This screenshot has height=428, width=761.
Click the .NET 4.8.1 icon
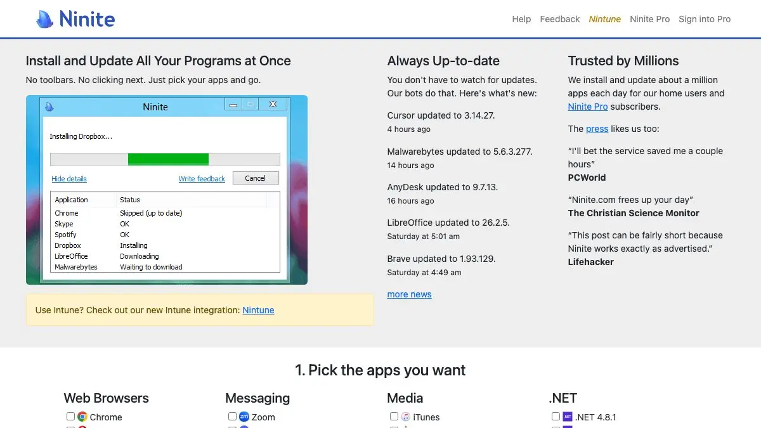pos(568,417)
